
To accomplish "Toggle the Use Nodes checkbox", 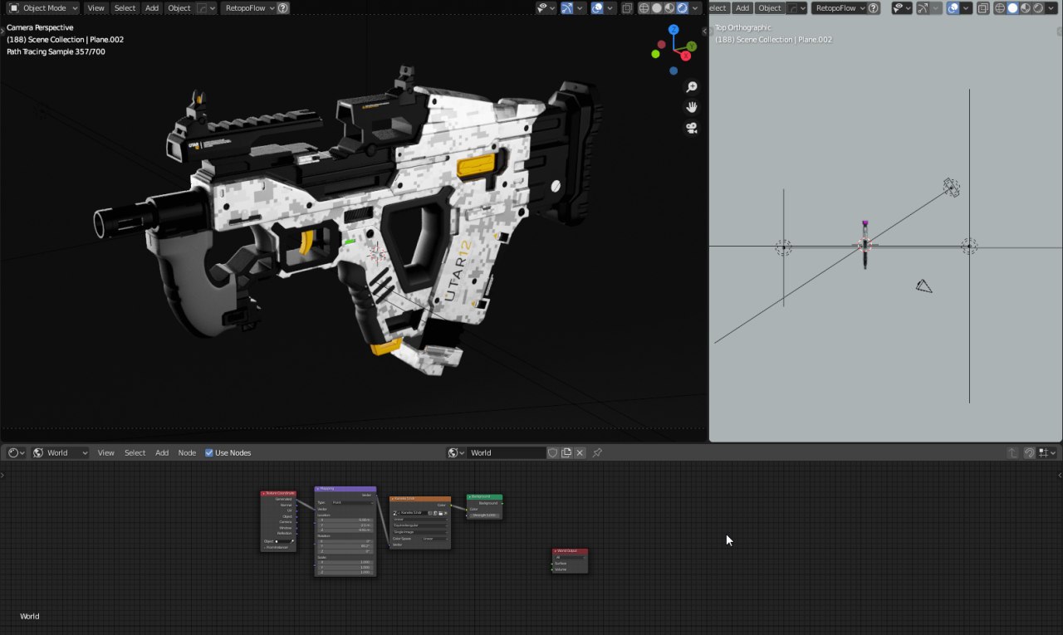I will pyautogui.click(x=209, y=453).
